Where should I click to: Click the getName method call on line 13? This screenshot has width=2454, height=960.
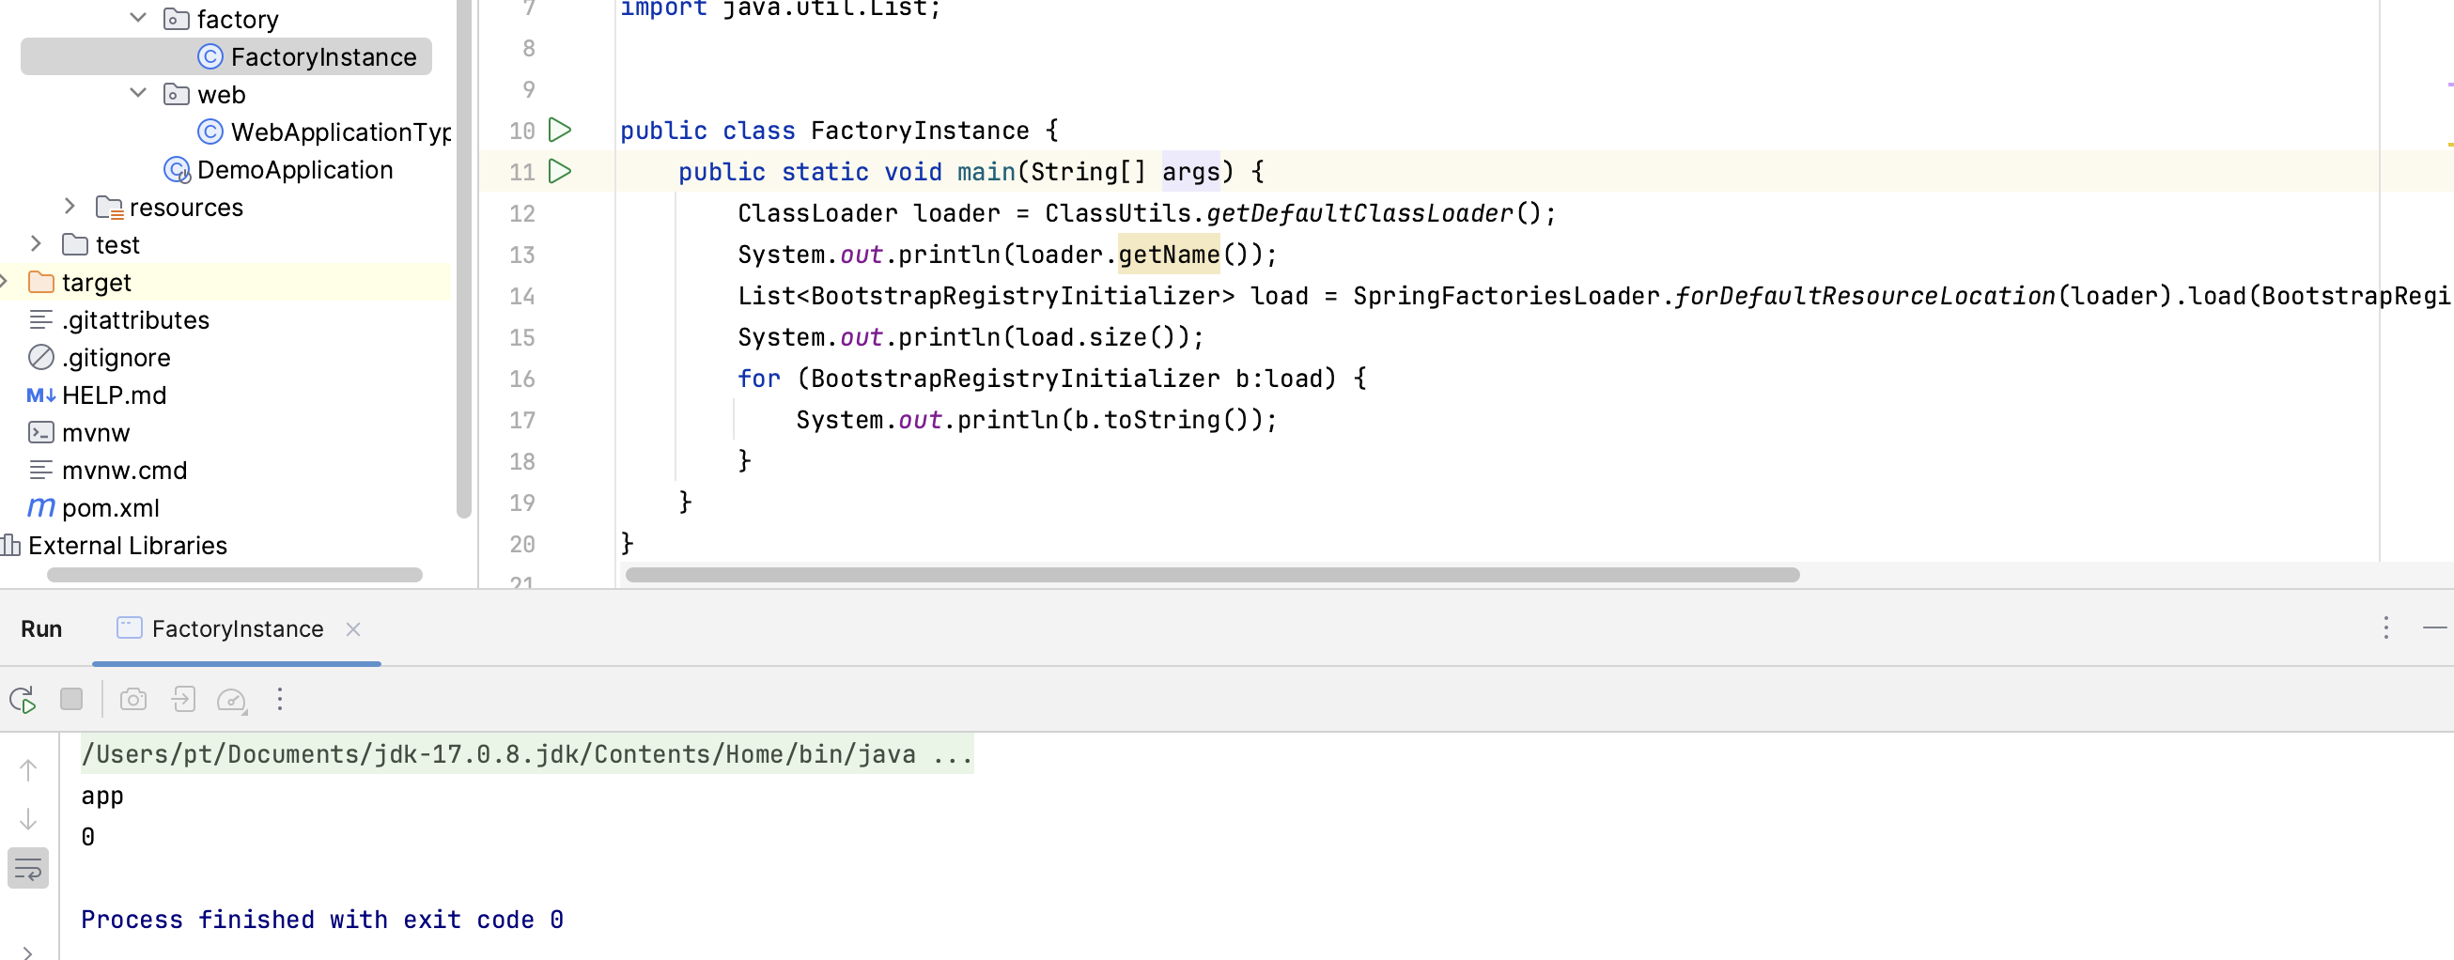pos(1169,255)
